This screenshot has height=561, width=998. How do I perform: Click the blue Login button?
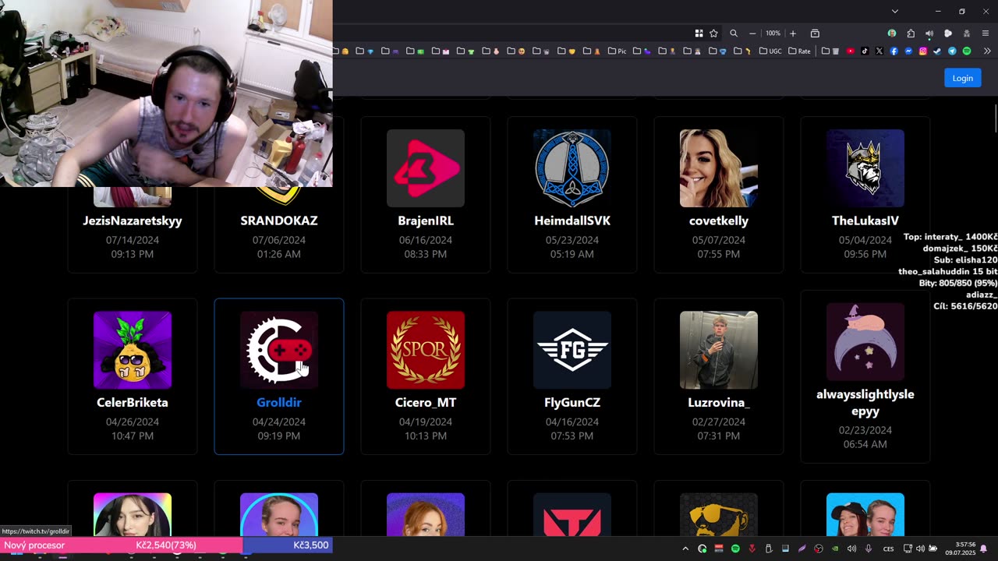click(962, 78)
